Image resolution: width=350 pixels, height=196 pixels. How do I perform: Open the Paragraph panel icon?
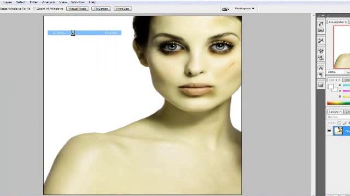(x=321, y=75)
